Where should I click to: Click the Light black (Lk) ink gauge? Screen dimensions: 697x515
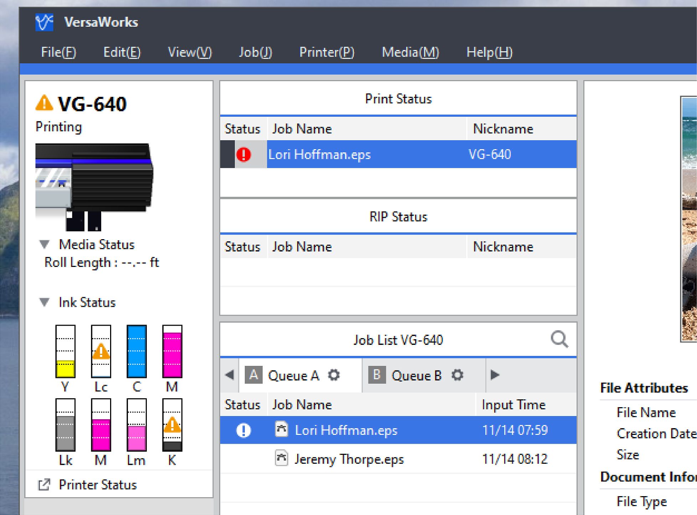click(65, 425)
